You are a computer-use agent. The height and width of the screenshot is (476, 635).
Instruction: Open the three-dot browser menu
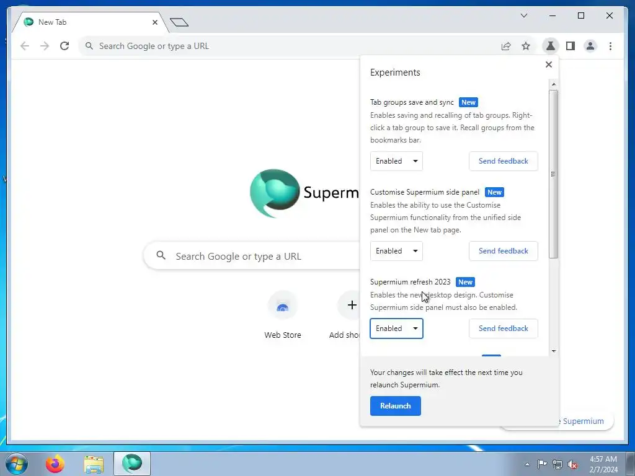[x=610, y=46]
